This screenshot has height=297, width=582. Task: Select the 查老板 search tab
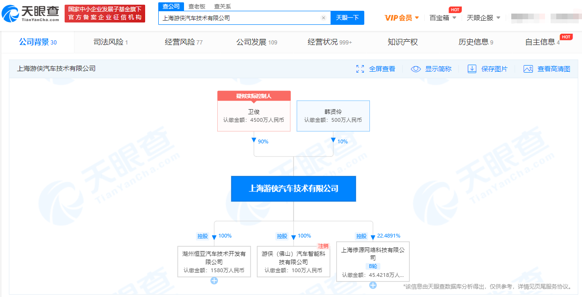(x=197, y=7)
